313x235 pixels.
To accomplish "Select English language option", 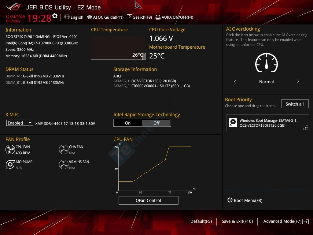I will click(x=77, y=17).
